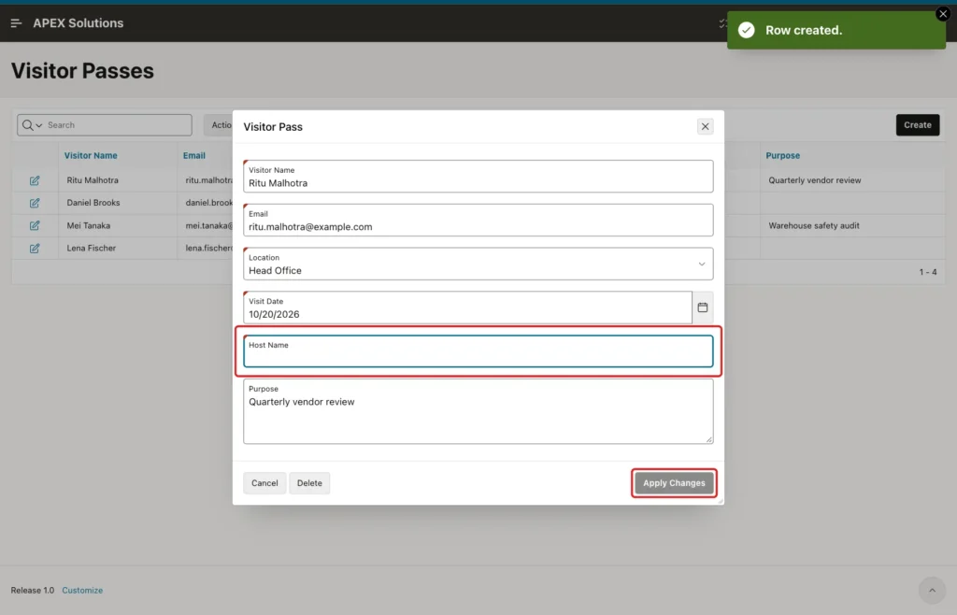
Task: Click the Ritu Malhotra name cell
Action: pyautogui.click(x=93, y=180)
